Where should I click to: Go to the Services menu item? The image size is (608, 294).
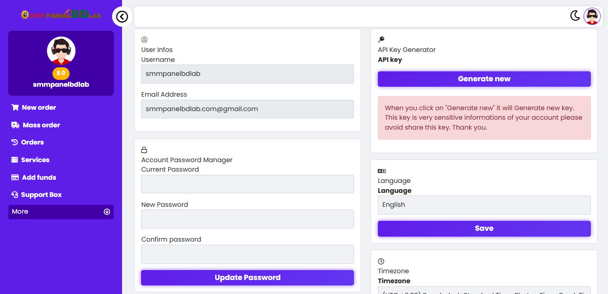pos(35,160)
